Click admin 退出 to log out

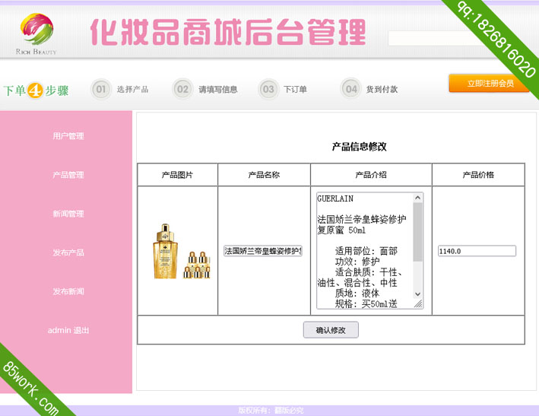point(68,330)
